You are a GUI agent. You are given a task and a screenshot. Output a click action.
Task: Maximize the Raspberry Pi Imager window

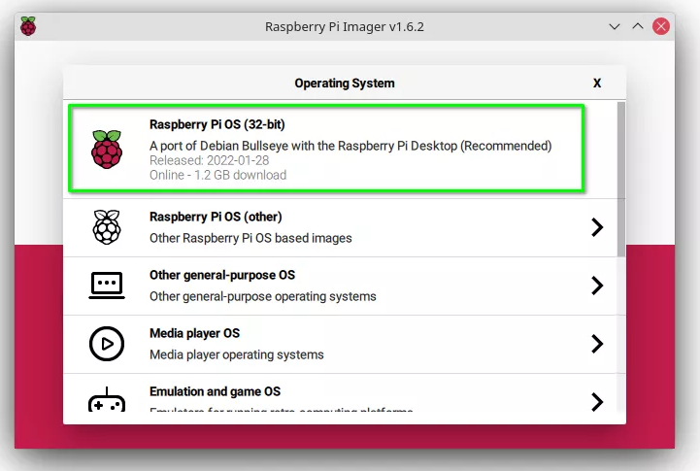pyautogui.click(x=638, y=26)
